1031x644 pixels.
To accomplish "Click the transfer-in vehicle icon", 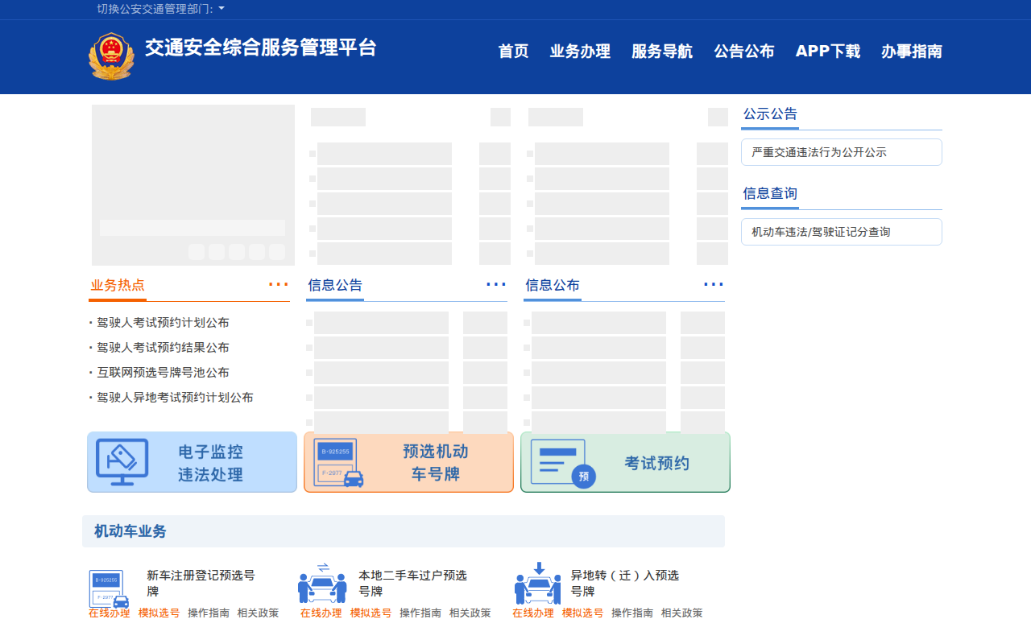I will click(x=537, y=584).
